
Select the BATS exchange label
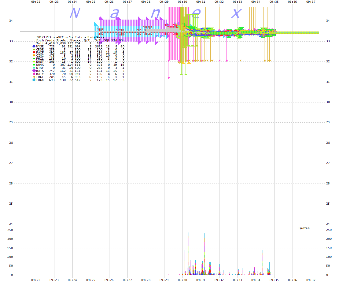point(40,71)
